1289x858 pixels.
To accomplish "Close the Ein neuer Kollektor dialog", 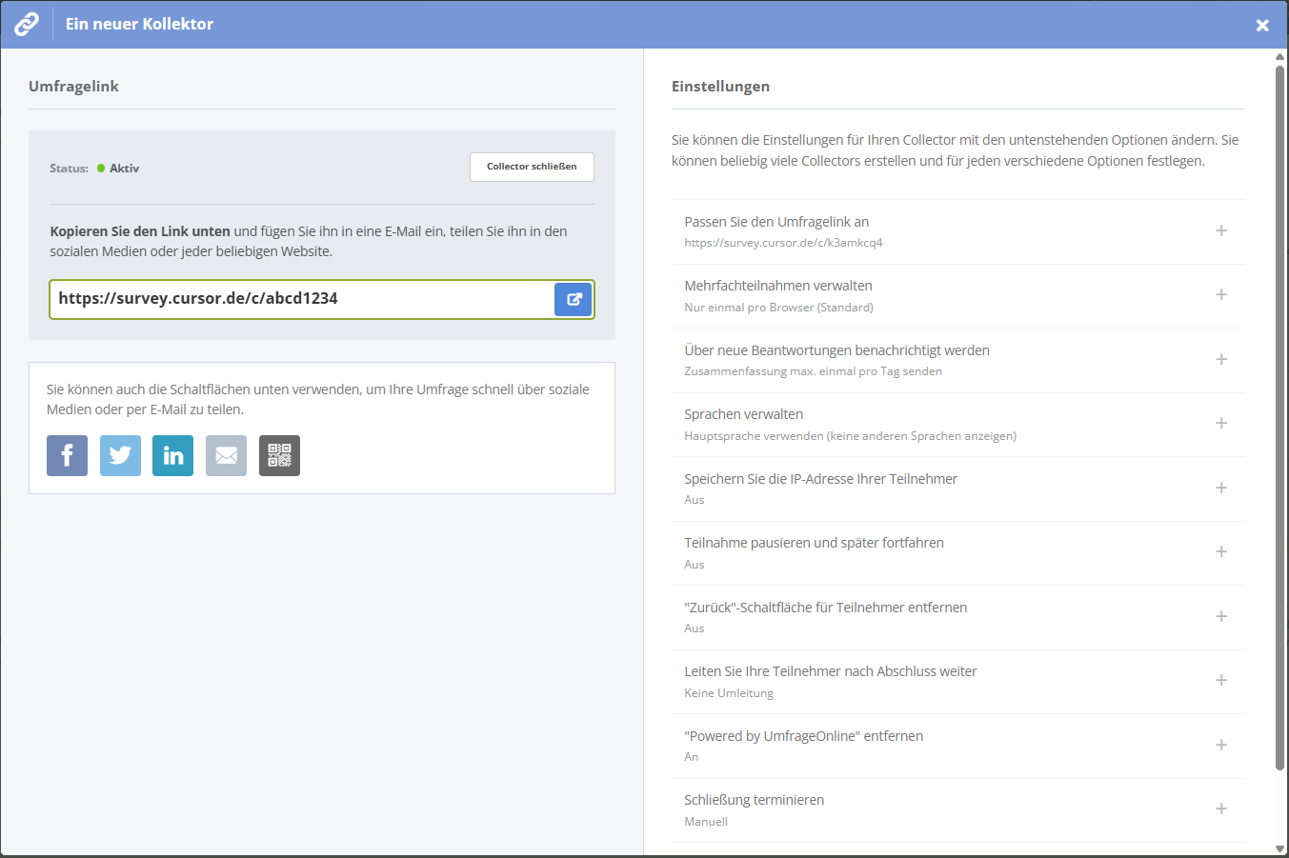I will pos(1261,26).
